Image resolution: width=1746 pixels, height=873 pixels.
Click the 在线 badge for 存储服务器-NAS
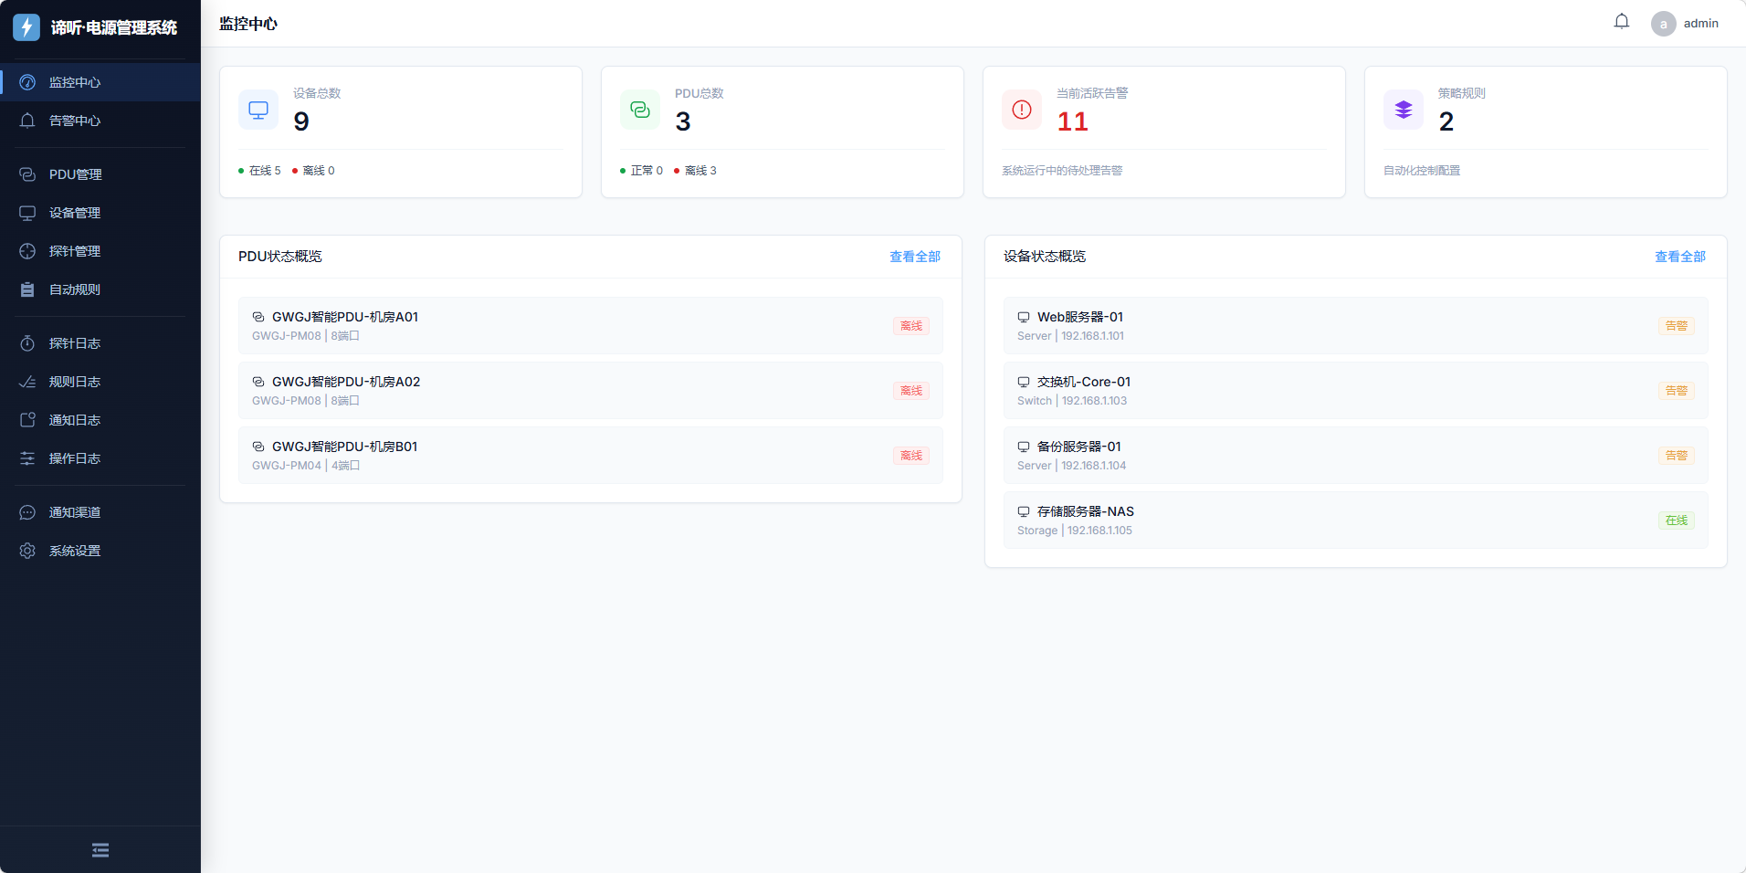coord(1676,521)
